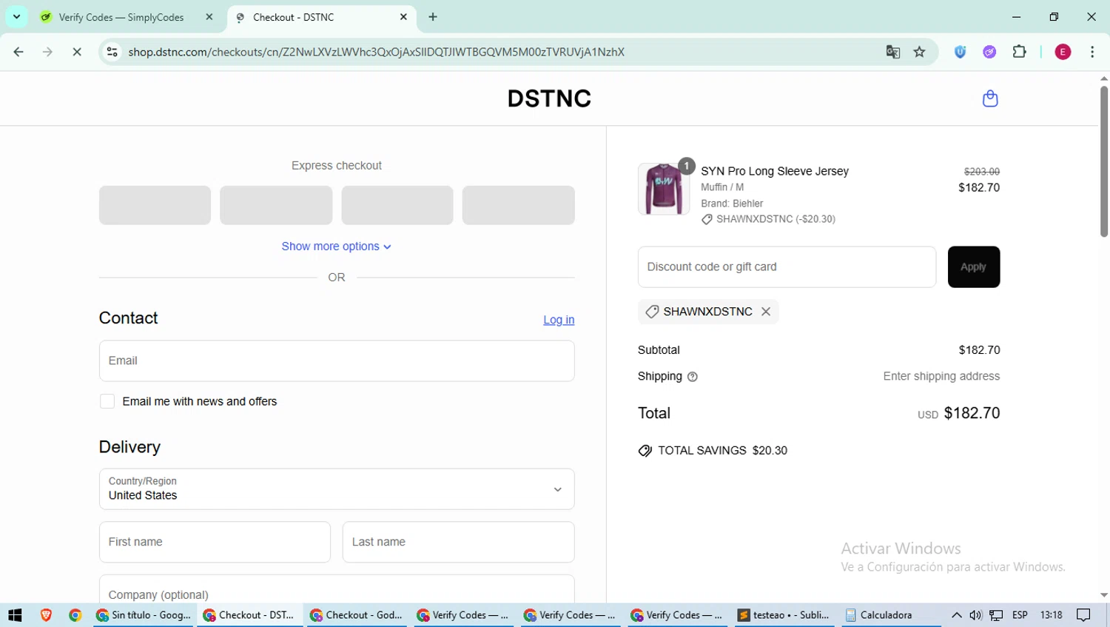
Task: Expand Show more options for express checkout
Action: coord(337,247)
